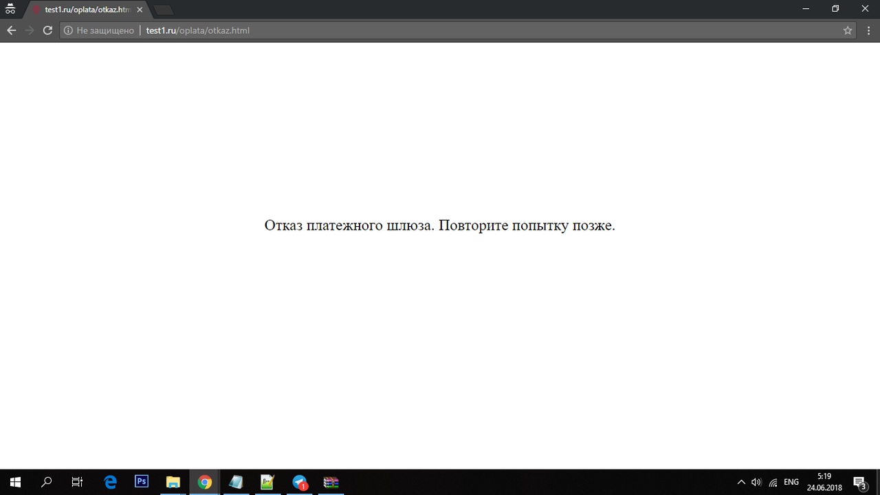Switch the ENG input language
The image size is (880, 495).
point(791,482)
